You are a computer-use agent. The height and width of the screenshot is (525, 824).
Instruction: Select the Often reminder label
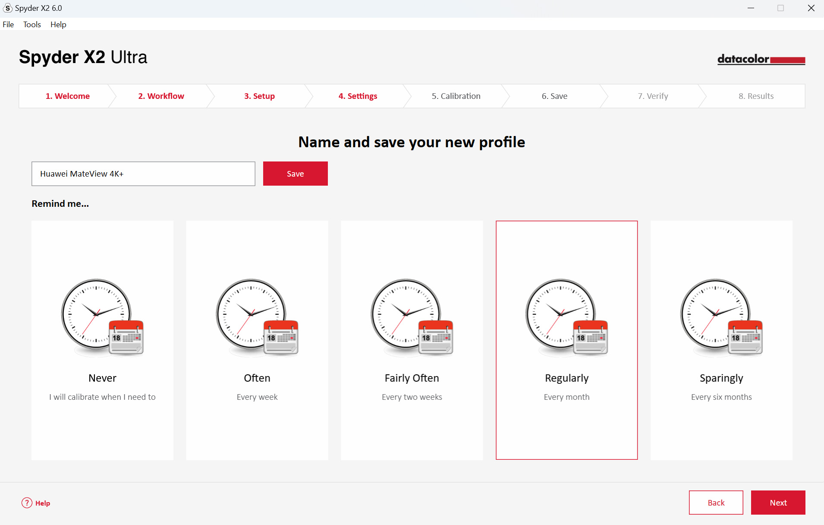pos(257,378)
